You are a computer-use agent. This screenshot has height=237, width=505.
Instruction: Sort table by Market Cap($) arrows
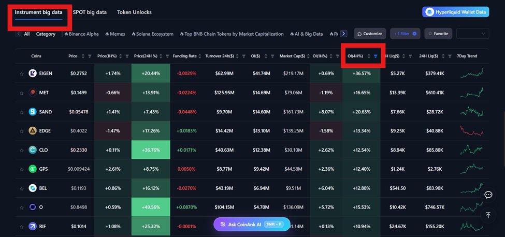pos(309,56)
